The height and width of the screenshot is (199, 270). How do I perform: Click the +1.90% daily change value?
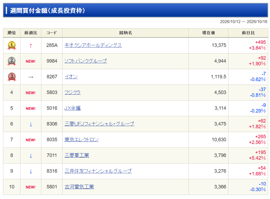[257, 64]
